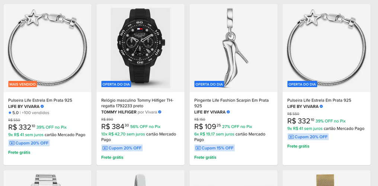
Task: Click coupon ticket icon on first bracelet card
Action: [x=12, y=143]
